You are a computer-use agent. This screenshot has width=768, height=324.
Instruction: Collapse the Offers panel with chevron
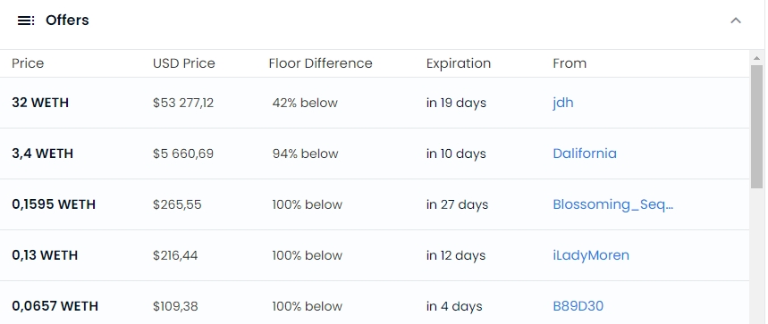coord(736,21)
